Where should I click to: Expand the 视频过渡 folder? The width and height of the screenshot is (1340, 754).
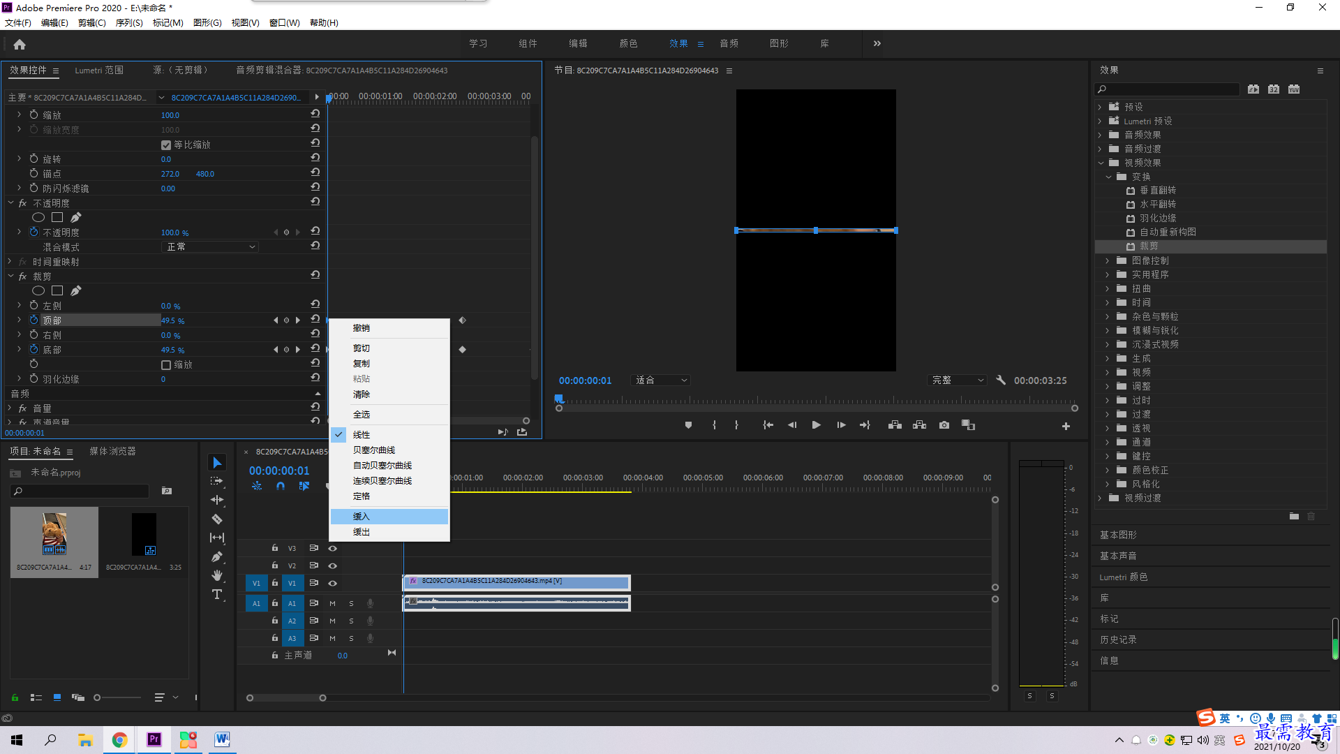(x=1101, y=498)
